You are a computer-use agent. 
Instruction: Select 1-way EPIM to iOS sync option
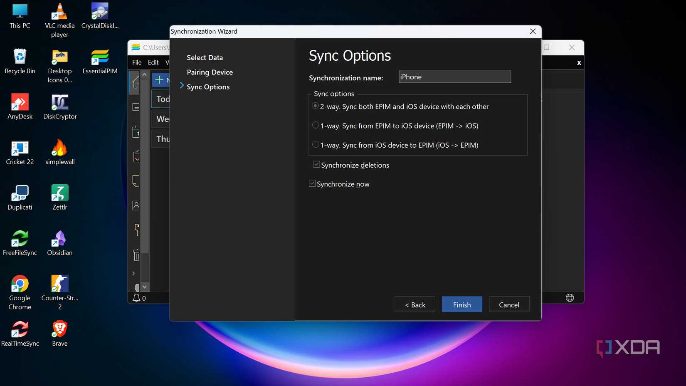[x=316, y=125]
